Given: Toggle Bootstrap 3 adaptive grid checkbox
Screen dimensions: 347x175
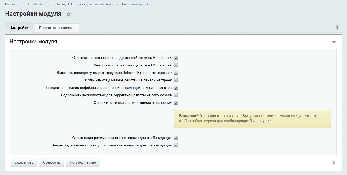Looking at the screenshot, I should coord(176,58).
